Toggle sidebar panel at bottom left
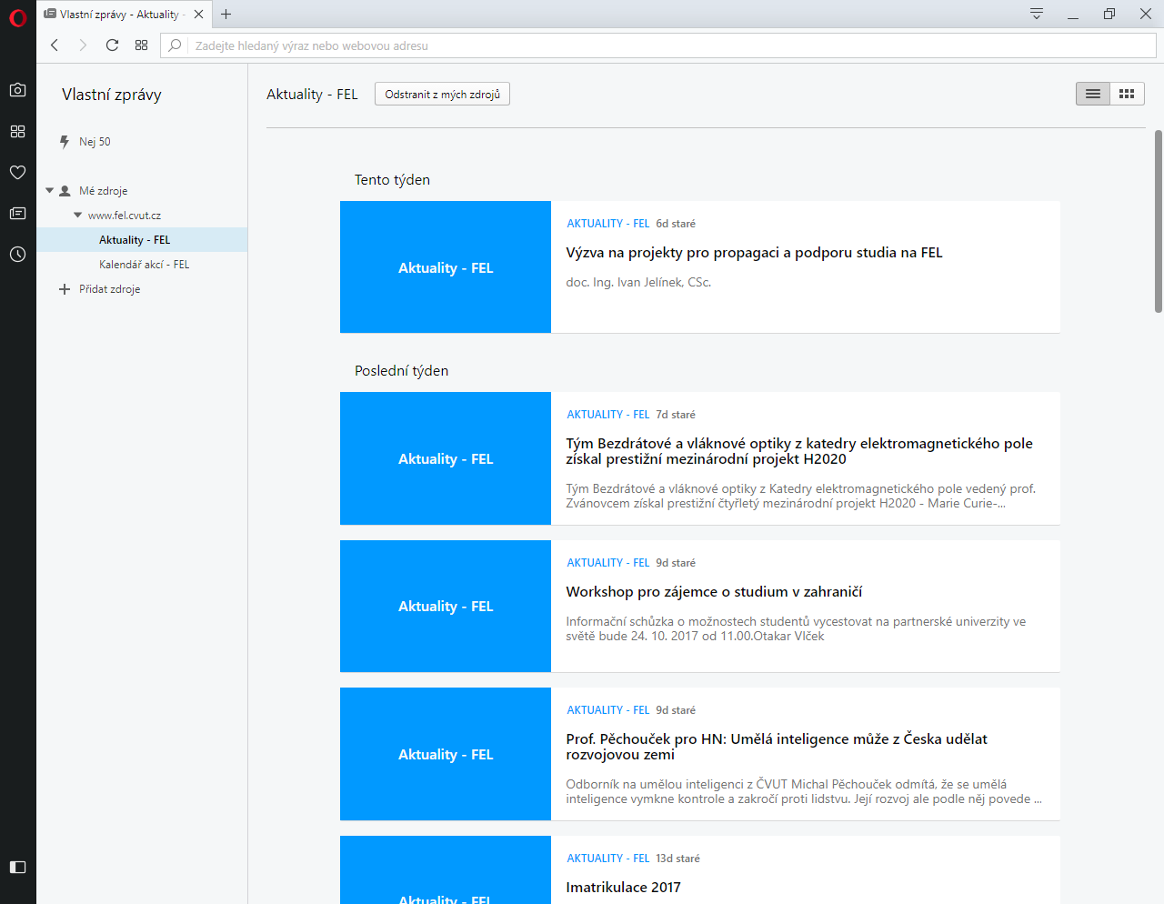This screenshot has width=1164, height=904. [17, 867]
